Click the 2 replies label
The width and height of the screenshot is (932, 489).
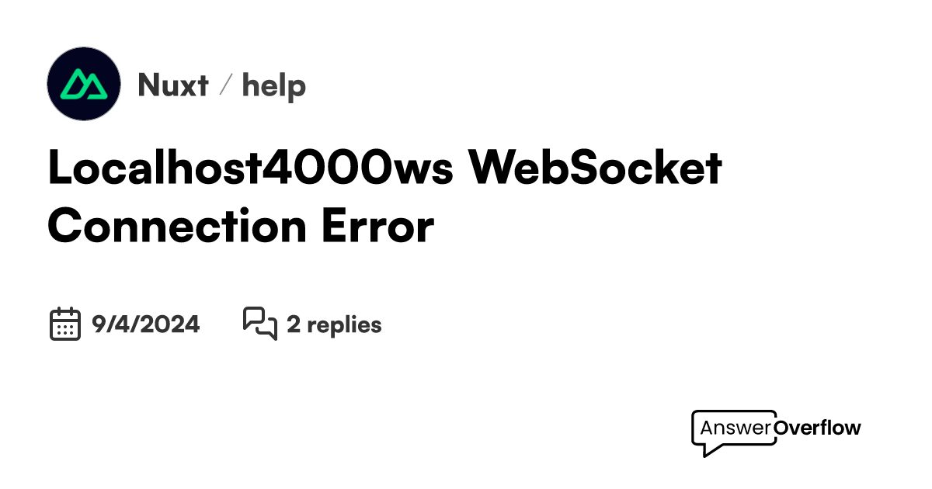tap(334, 324)
